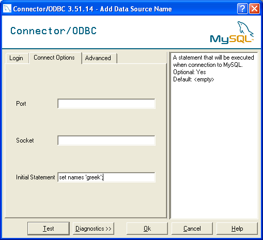263x240 pixels.
Task: Close the Add Data Source Name dialog
Action: 254,9
